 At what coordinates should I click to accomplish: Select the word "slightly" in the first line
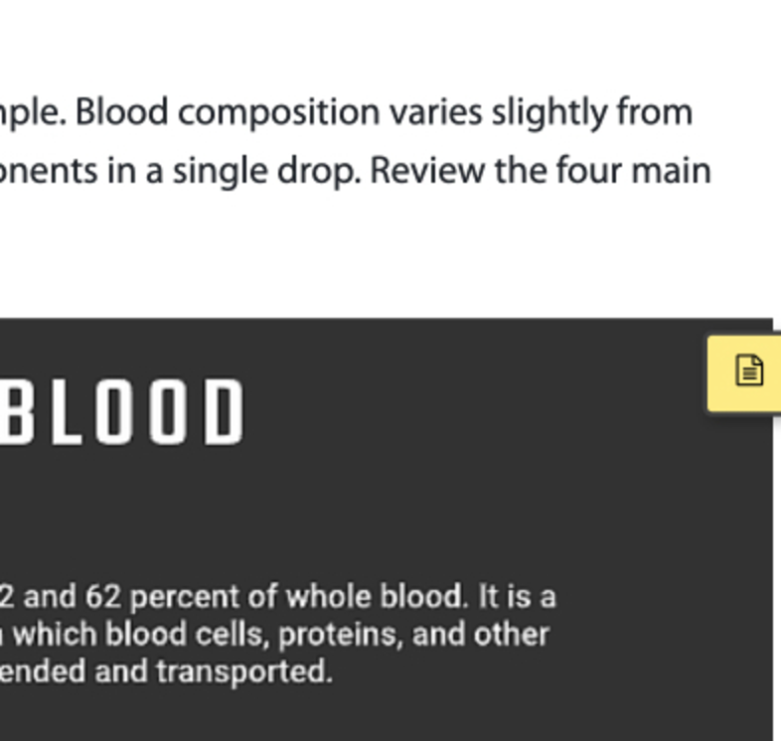549,113
